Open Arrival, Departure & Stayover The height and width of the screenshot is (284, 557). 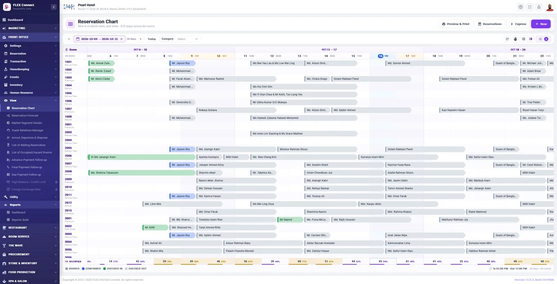pyautogui.click(x=30, y=138)
